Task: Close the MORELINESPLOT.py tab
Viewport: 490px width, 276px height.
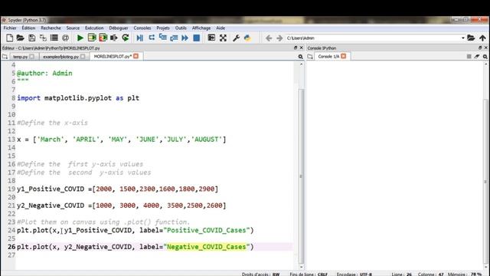Action: pos(136,56)
